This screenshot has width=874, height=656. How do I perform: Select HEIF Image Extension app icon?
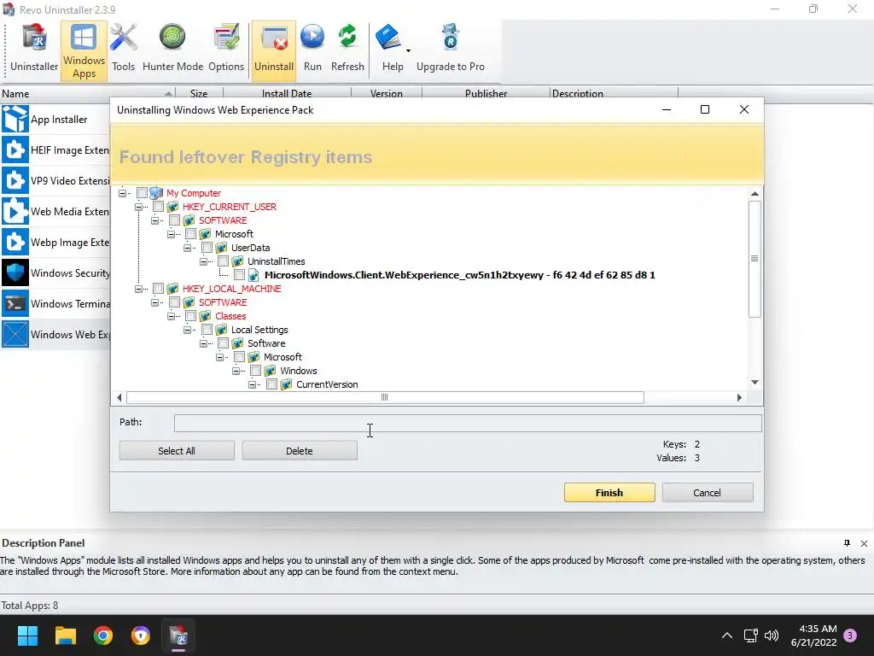tap(15, 149)
